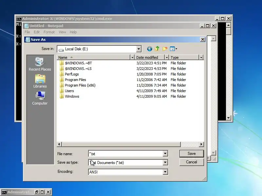Select the Windows folder icon
The image size is (262, 196).
[x=62, y=96]
